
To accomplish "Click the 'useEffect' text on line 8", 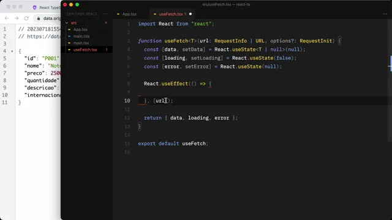I will pyautogui.click(x=175, y=84).
